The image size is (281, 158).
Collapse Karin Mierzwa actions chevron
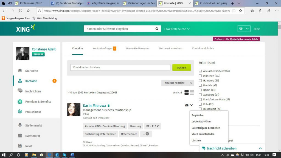pos(192,105)
